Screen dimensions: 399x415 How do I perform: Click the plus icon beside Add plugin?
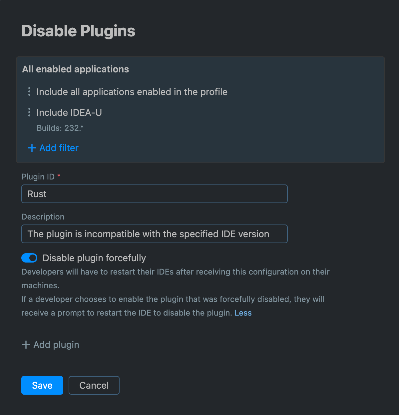(26, 345)
